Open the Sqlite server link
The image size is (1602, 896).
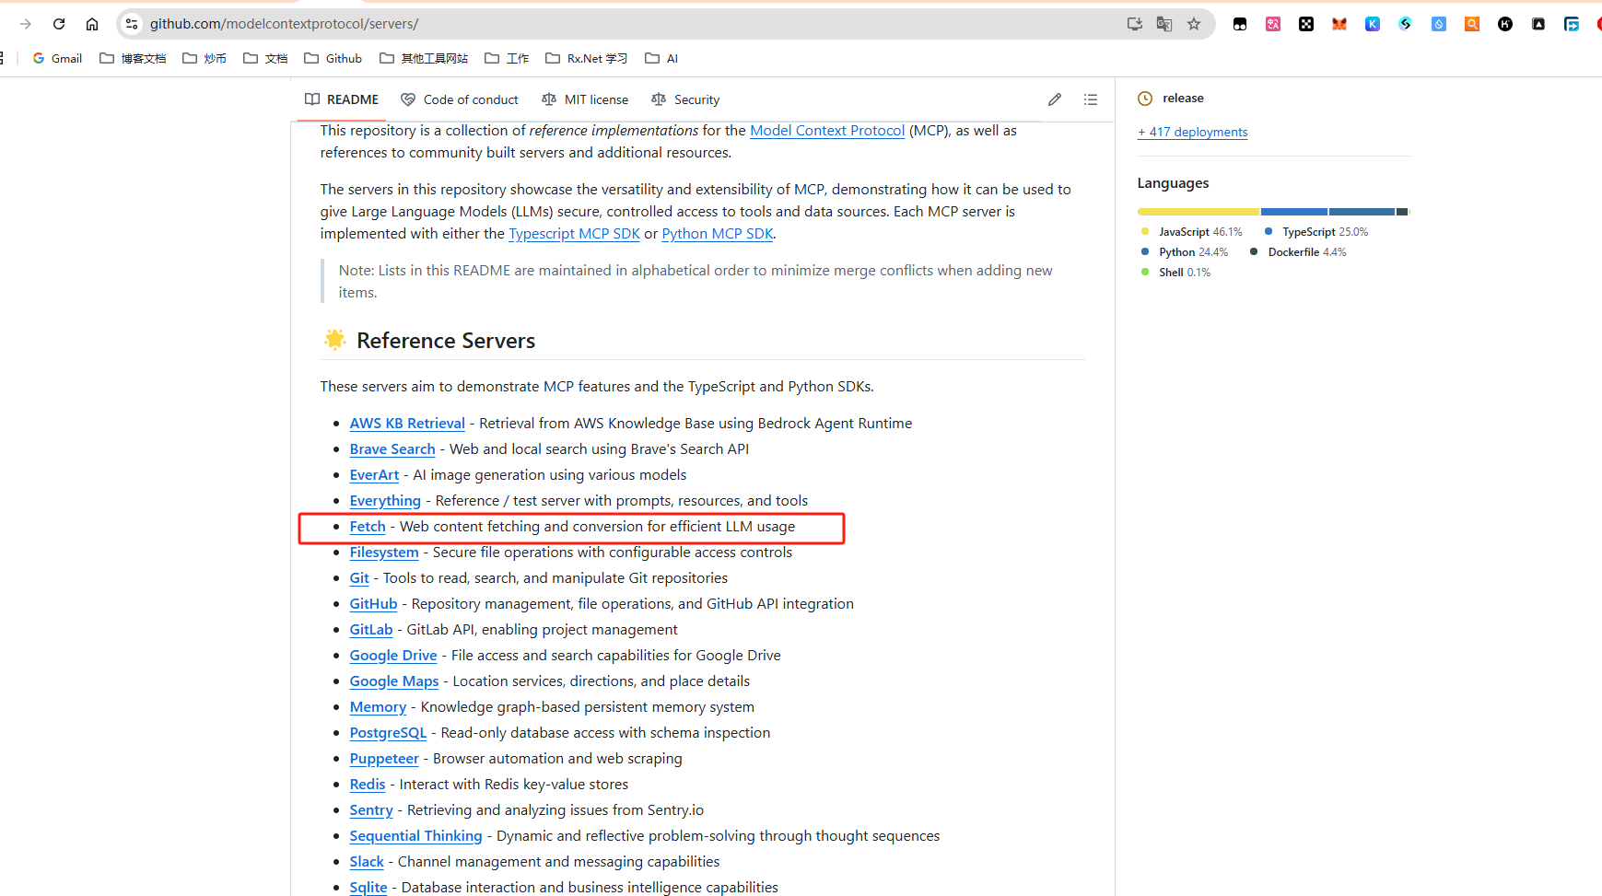tap(368, 888)
